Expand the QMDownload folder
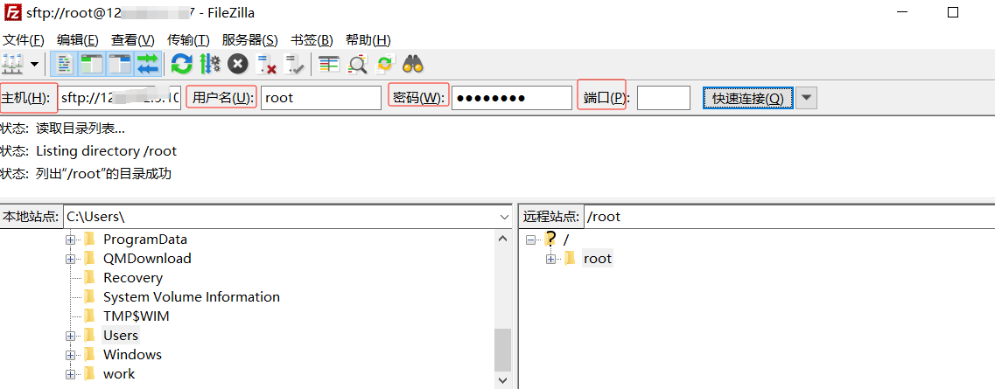This screenshot has height=389, width=995. pyautogui.click(x=70, y=259)
